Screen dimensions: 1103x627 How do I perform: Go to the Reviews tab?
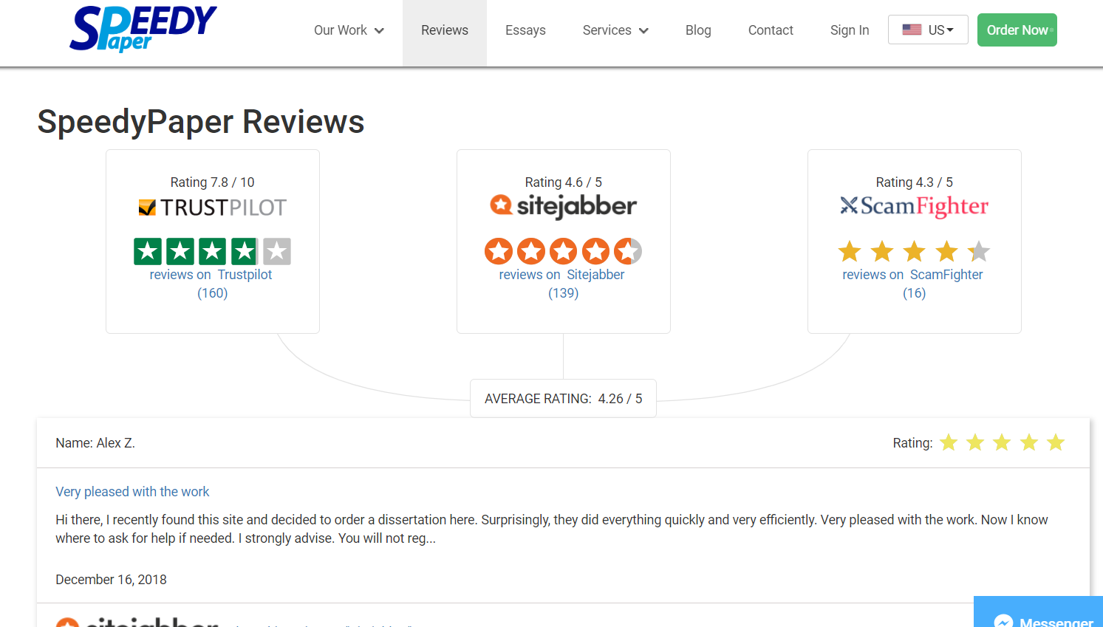[445, 30]
